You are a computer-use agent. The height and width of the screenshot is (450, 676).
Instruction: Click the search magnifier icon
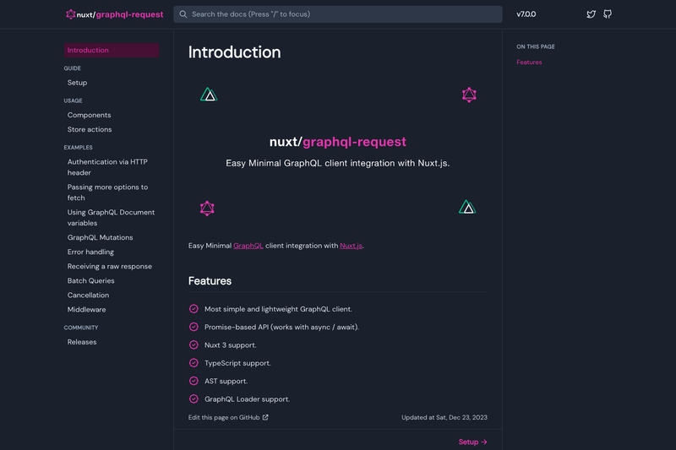pyautogui.click(x=183, y=14)
